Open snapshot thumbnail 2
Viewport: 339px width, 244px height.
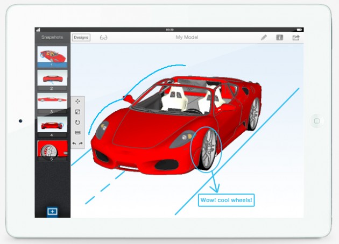pyautogui.click(x=52, y=80)
